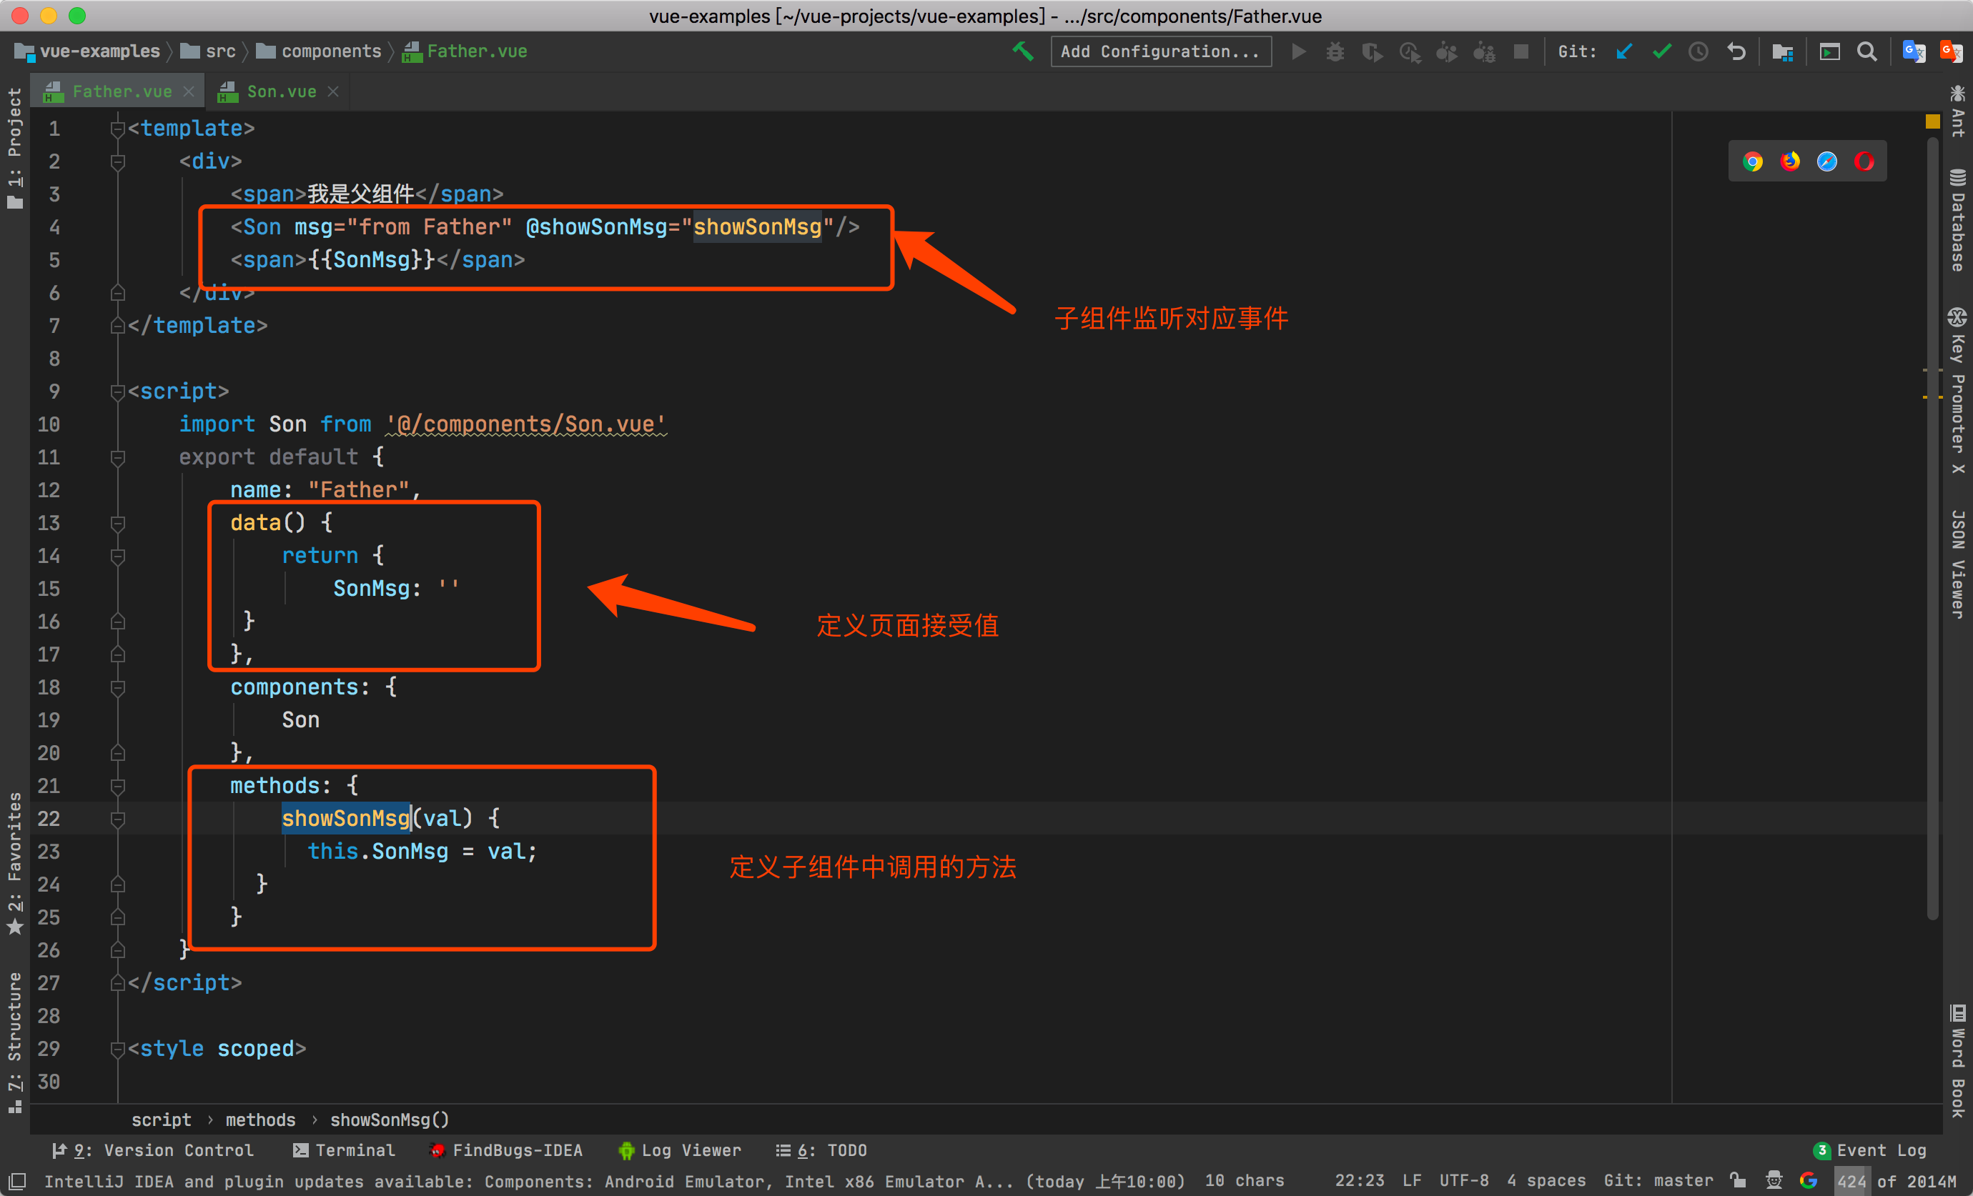Screen dimensions: 1973x1196
Task: Click Git update project arrow icon
Action: click(x=1624, y=51)
